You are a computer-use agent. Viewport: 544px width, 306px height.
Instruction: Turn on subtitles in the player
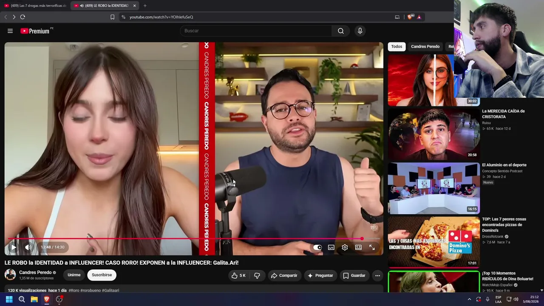click(x=331, y=247)
